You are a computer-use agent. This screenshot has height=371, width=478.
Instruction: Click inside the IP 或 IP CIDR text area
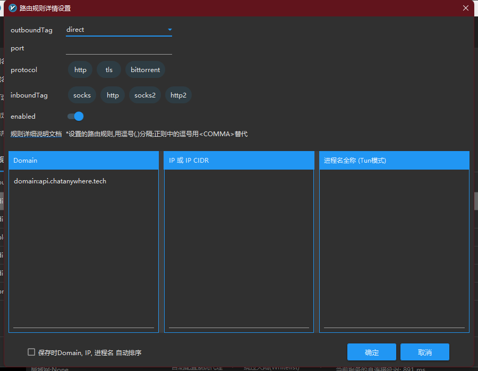pos(239,249)
